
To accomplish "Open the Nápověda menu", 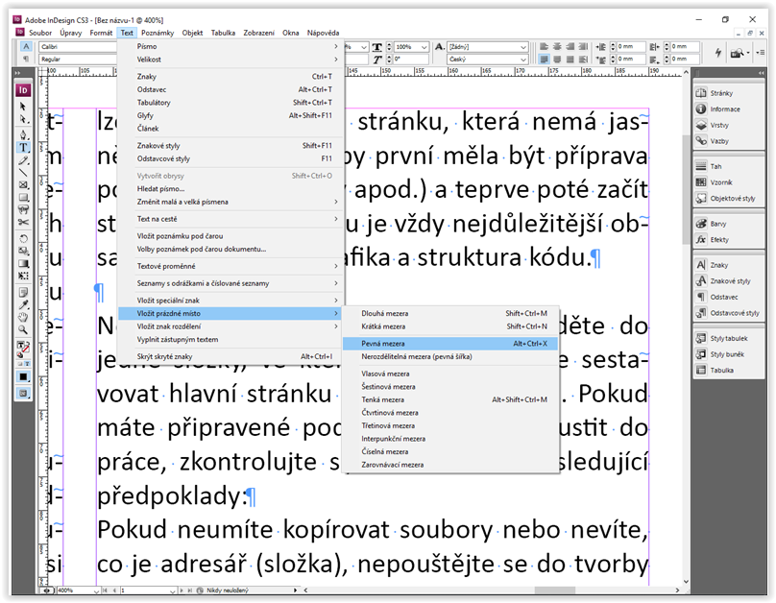I will tap(323, 33).
